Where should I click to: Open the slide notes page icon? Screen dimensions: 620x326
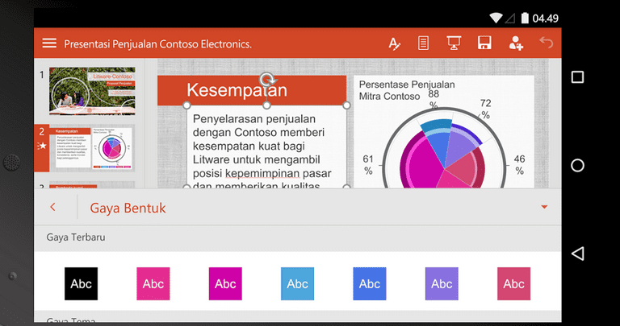423,43
